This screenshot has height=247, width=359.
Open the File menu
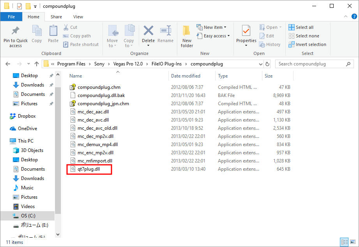11,17
